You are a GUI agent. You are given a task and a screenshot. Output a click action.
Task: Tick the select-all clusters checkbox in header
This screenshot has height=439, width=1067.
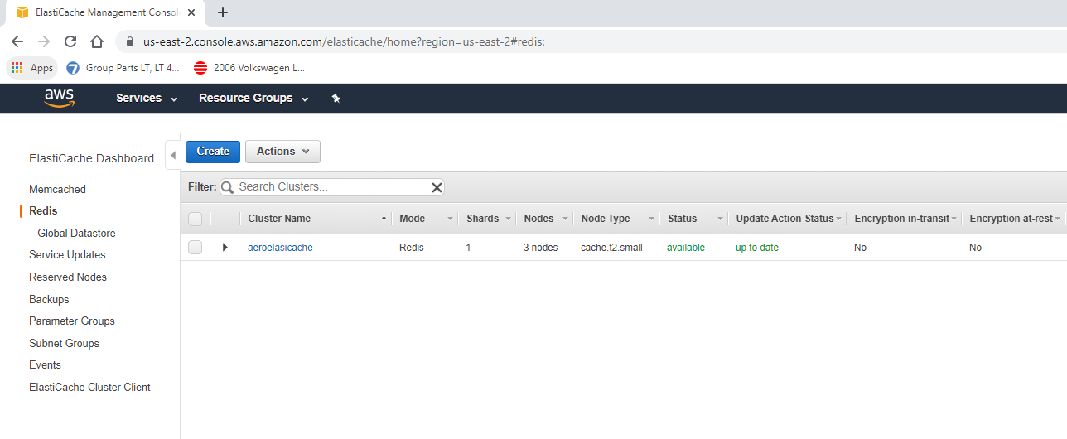(196, 219)
